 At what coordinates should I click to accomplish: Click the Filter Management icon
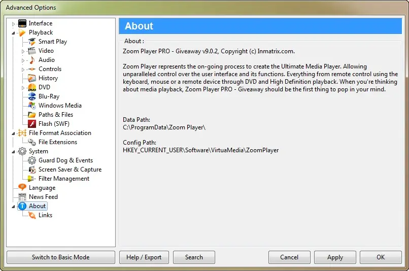point(32,179)
